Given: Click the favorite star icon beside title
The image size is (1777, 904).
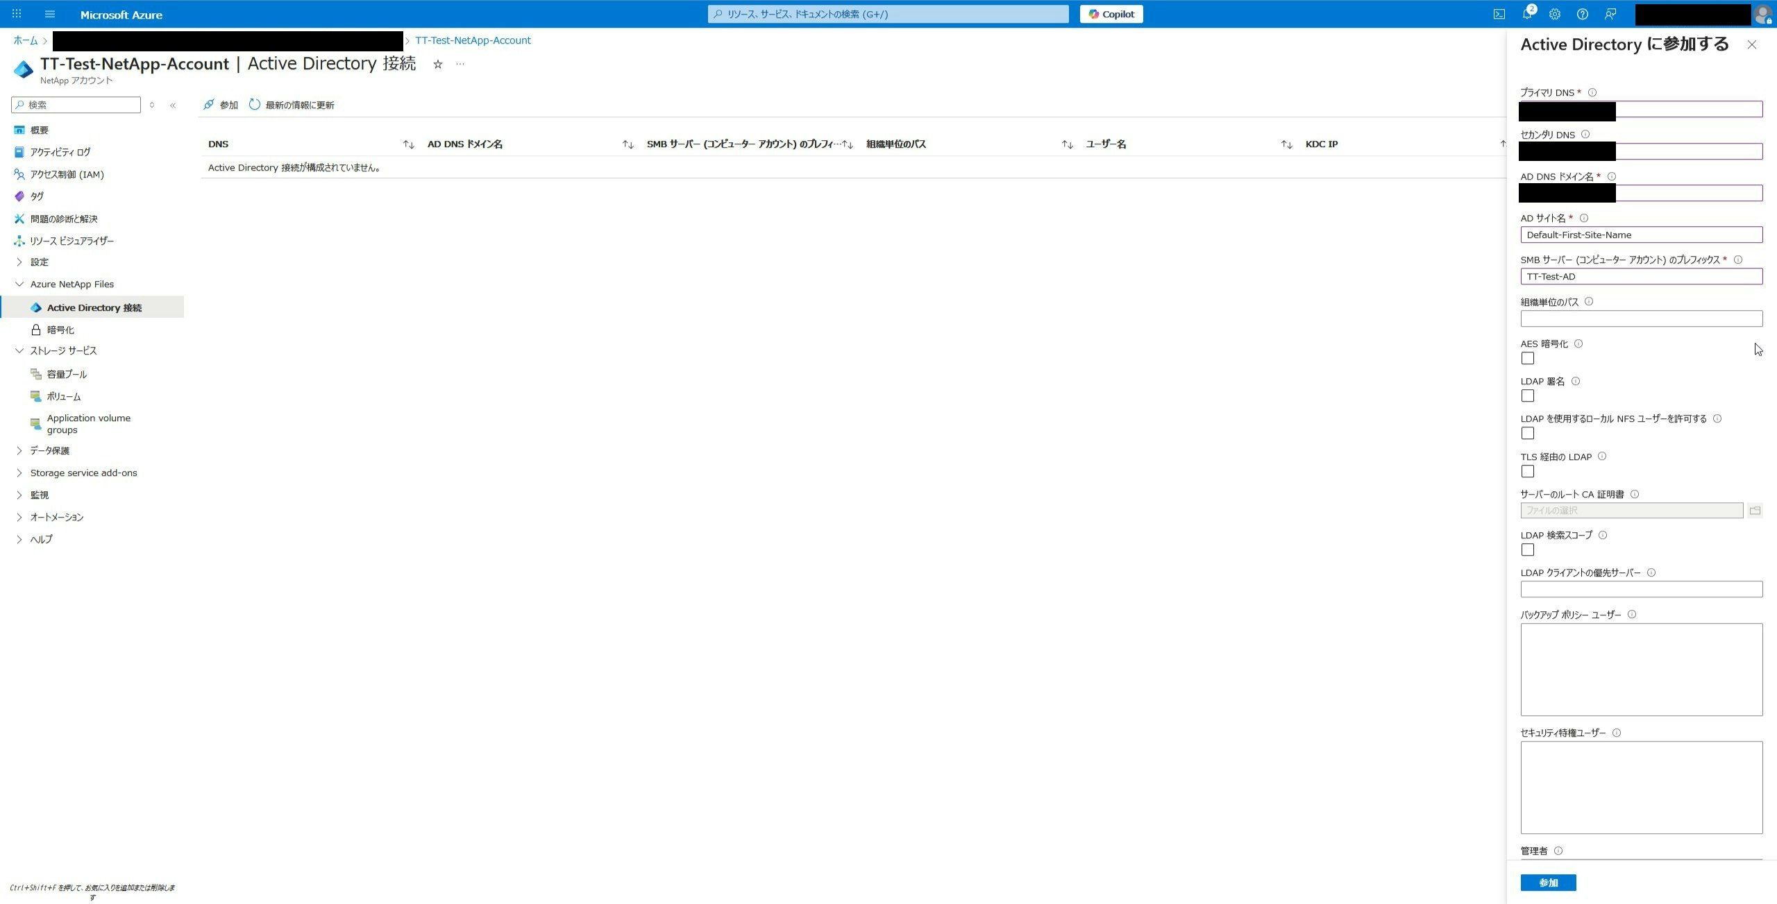Looking at the screenshot, I should point(437,65).
